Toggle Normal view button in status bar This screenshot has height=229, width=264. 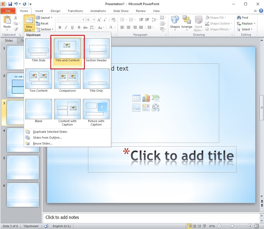(190, 226)
